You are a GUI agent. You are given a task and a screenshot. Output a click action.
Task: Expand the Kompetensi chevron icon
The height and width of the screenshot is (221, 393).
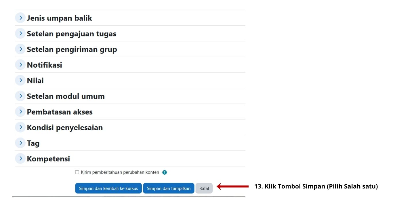pos(20,158)
